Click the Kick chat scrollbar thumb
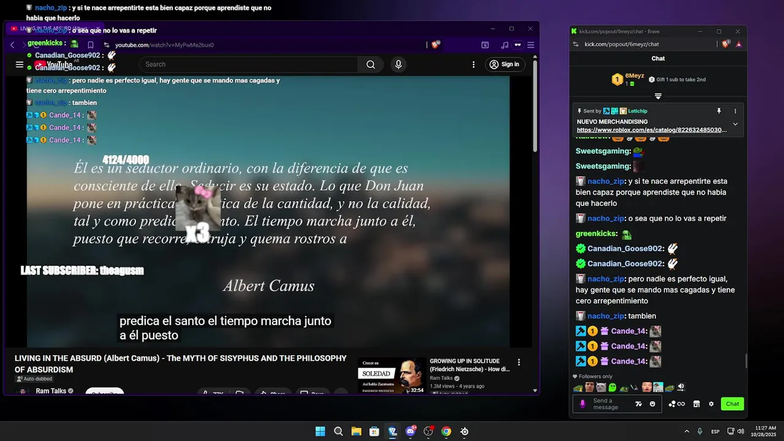 pyautogui.click(x=746, y=361)
